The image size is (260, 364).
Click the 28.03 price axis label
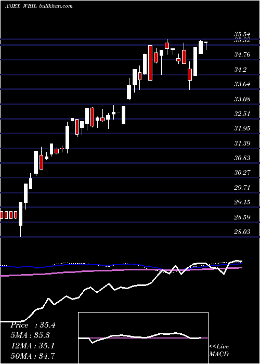point(242,232)
